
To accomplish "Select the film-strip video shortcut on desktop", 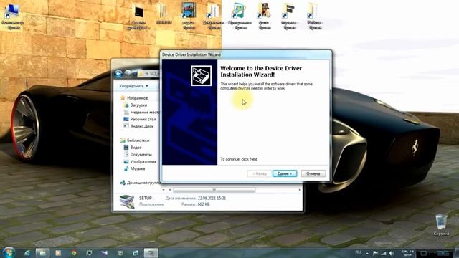I will pyautogui.click(x=189, y=16).
